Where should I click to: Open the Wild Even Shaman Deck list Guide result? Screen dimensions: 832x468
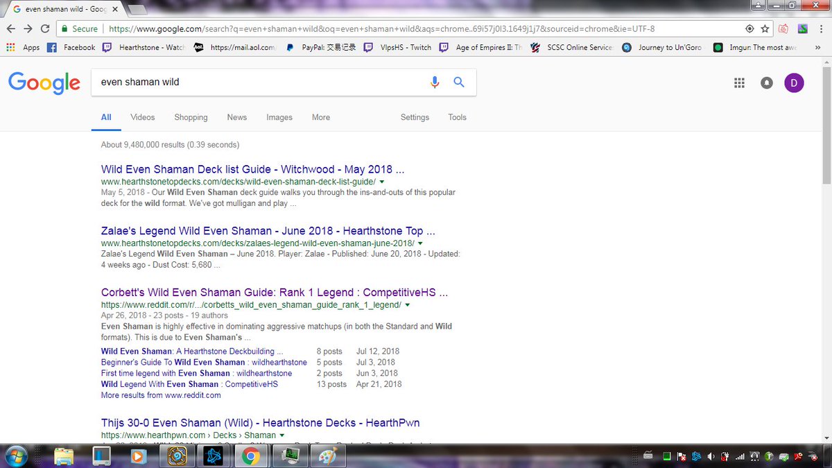[x=252, y=169]
